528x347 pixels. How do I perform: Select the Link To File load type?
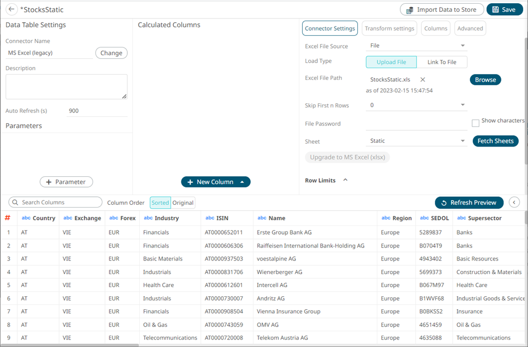click(441, 62)
